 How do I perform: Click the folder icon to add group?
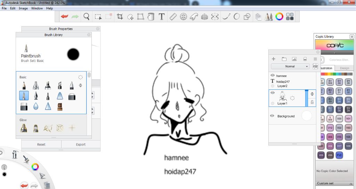pyautogui.click(x=284, y=59)
